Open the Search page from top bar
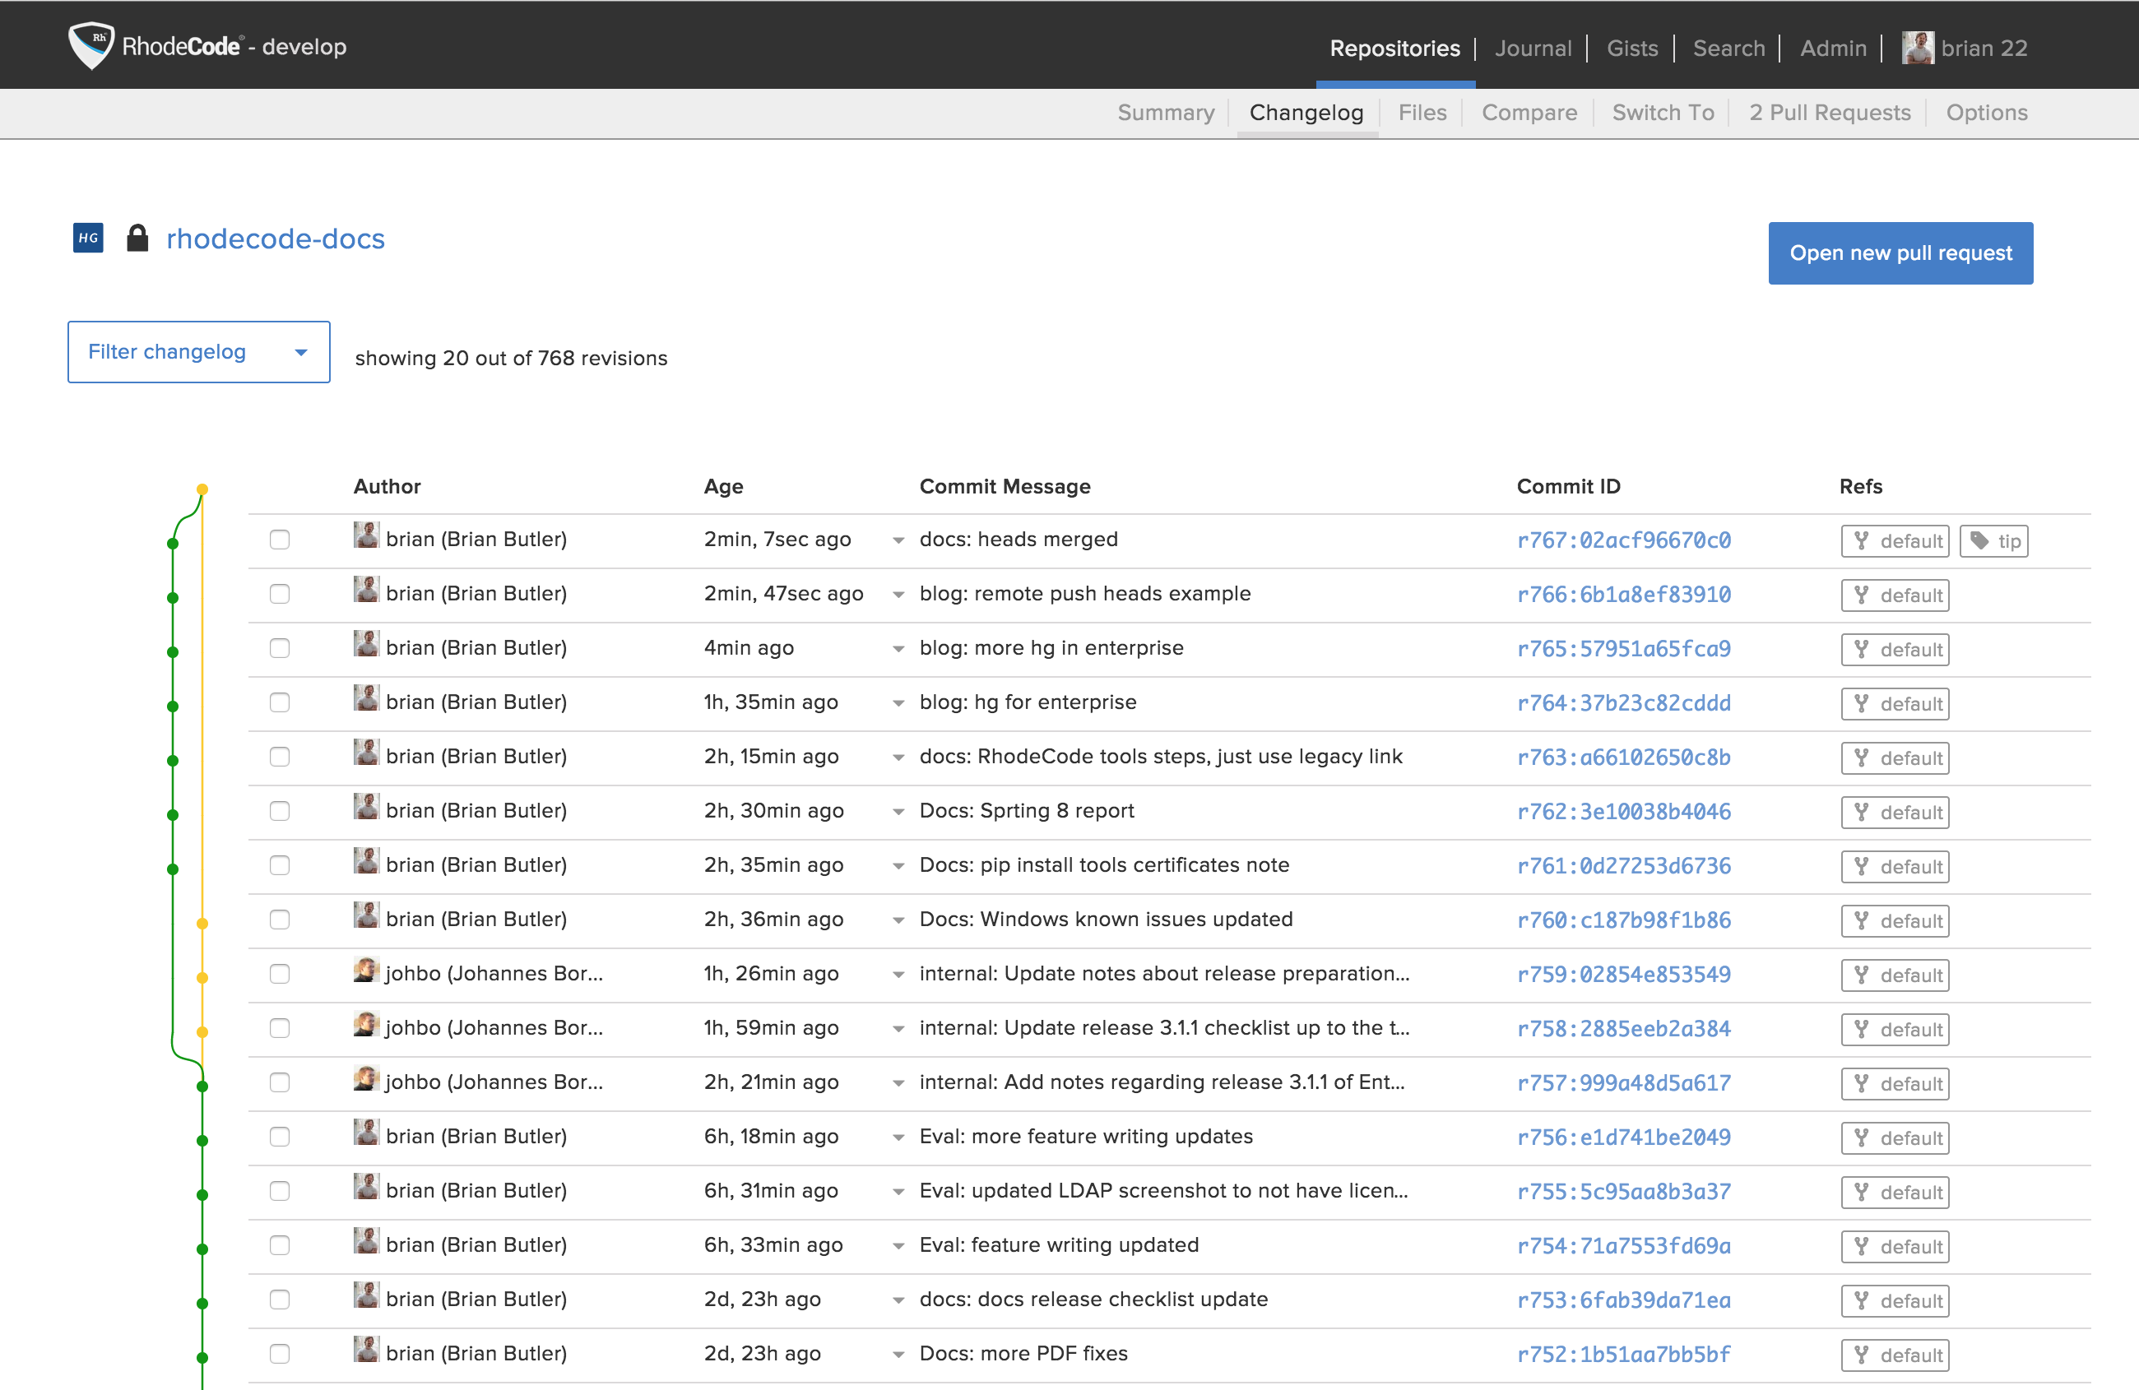The image size is (2139, 1390). (x=1728, y=49)
